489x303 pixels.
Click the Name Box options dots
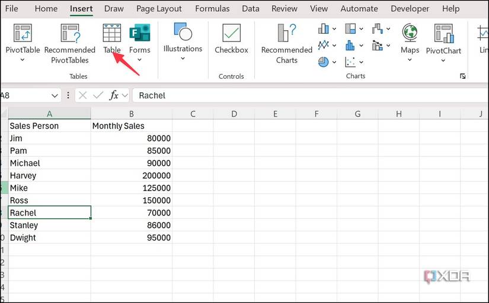pos(68,95)
